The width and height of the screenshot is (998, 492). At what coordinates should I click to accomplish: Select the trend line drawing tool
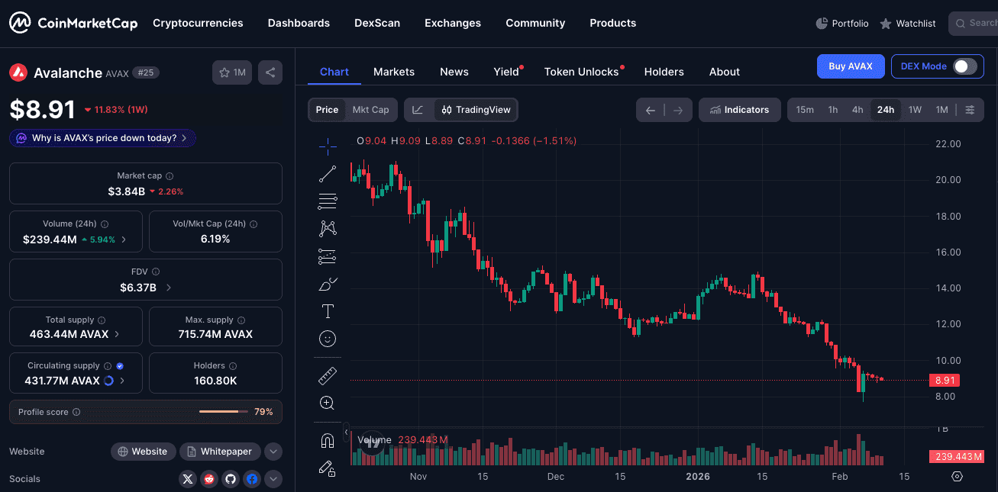328,174
